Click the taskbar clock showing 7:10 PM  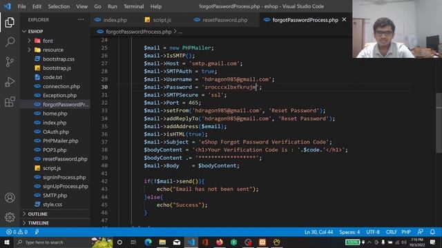(x=417, y=242)
